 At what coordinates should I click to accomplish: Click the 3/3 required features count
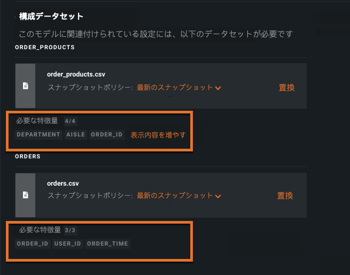70,231
